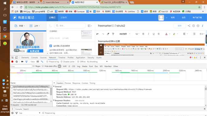Apply bold formatting in note editor
The width and height of the screenshot is (207, 116).
pyautogui.click(x=143, y=34)
